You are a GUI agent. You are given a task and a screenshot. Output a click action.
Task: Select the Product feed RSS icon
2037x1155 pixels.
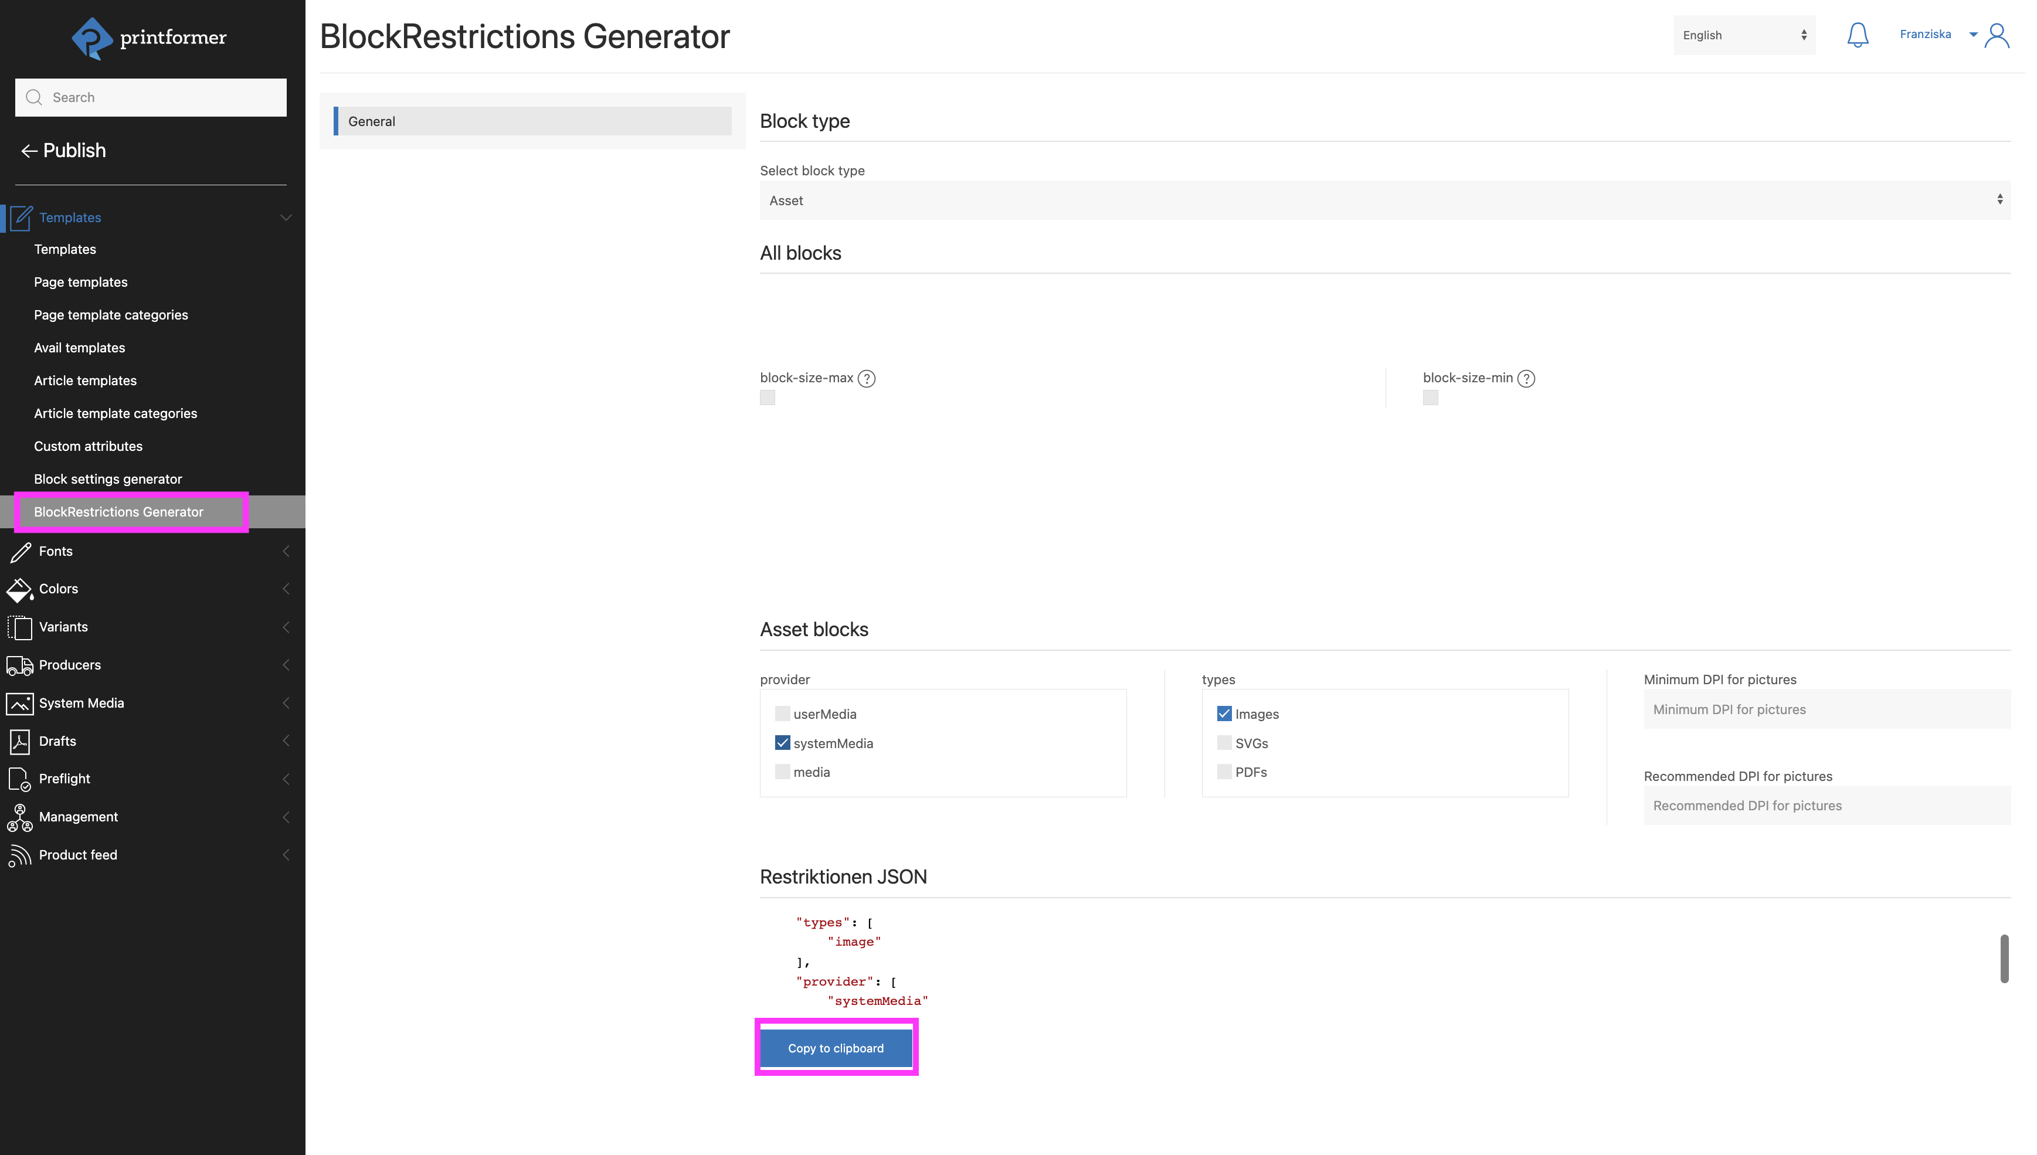click(20, 854)
